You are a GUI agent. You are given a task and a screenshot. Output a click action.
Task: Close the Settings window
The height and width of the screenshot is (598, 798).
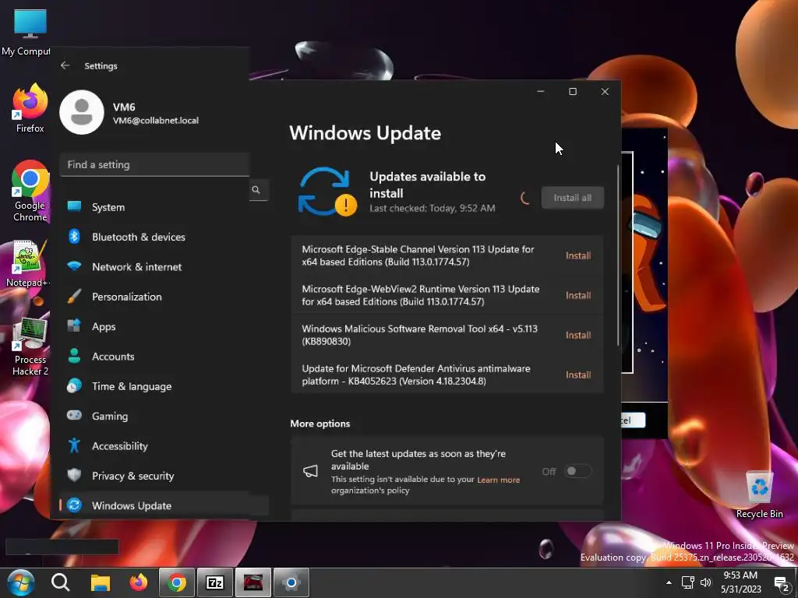605,92
